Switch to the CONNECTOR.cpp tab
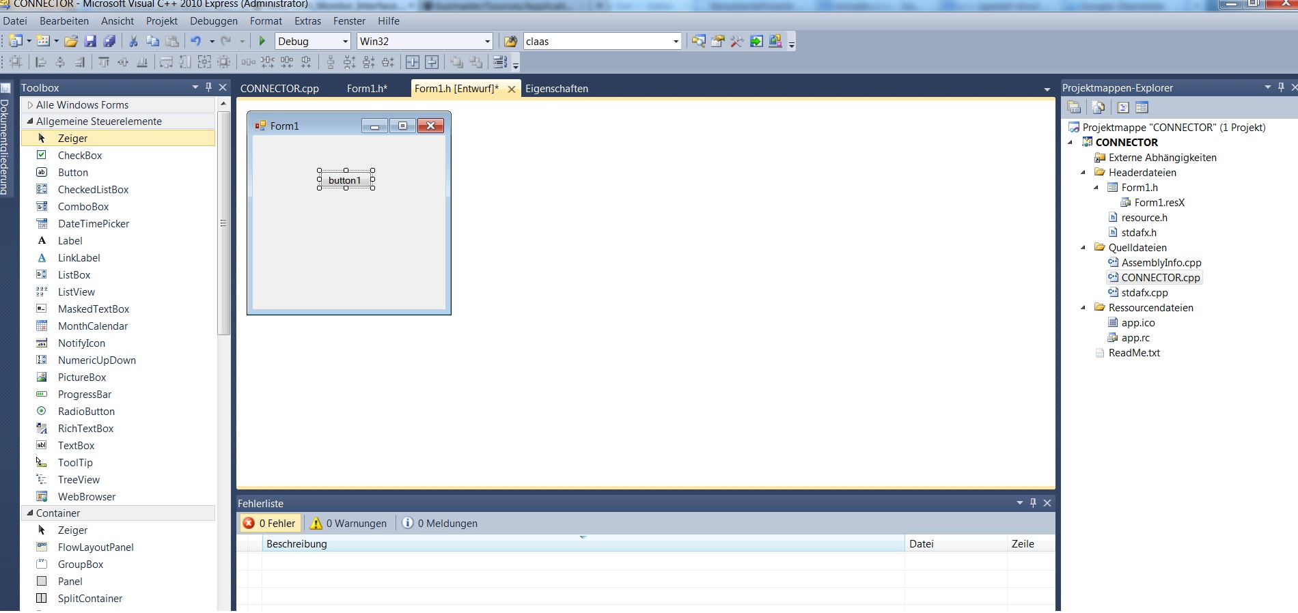 click(279, 89)
